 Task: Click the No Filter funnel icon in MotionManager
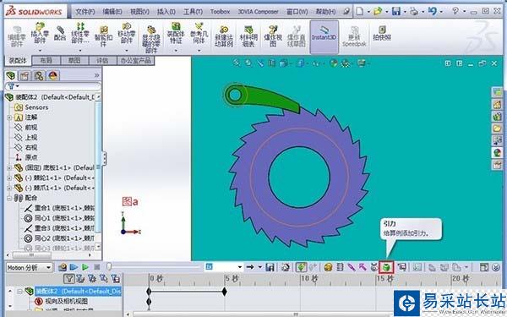pyautogui.click(x=69, y=278)
